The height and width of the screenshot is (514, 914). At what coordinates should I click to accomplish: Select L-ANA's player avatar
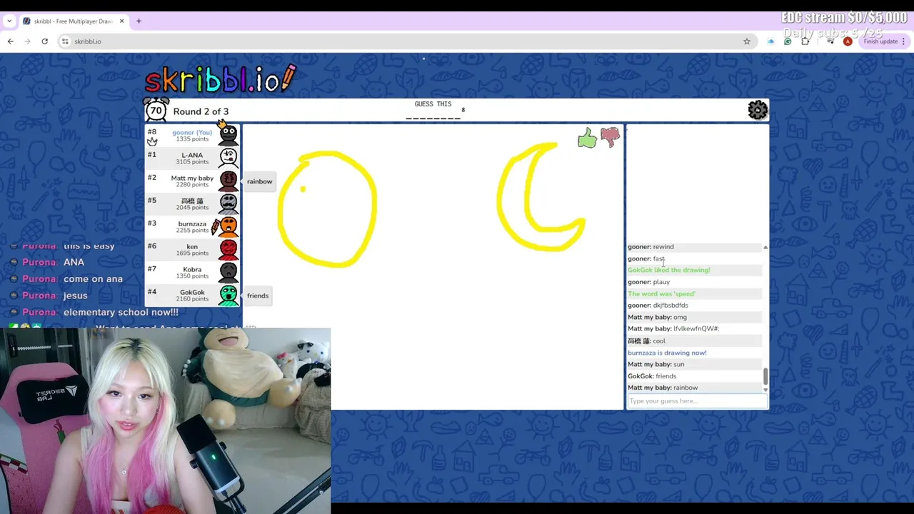pos(228,158)
